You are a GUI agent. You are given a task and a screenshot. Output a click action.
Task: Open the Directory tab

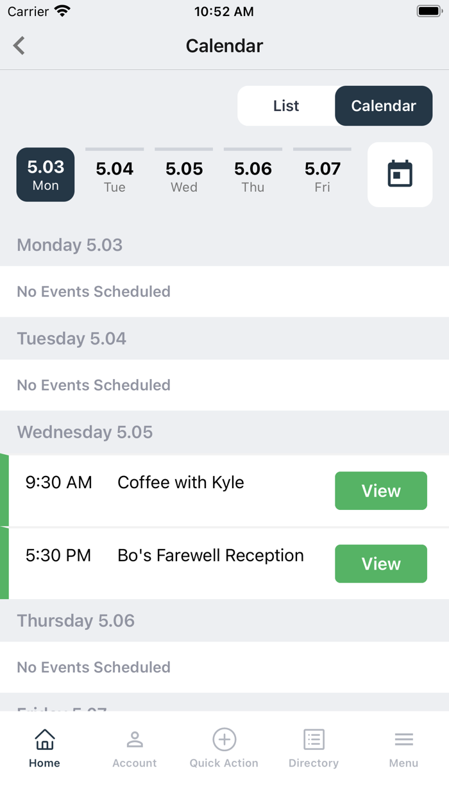pos(314,748)
